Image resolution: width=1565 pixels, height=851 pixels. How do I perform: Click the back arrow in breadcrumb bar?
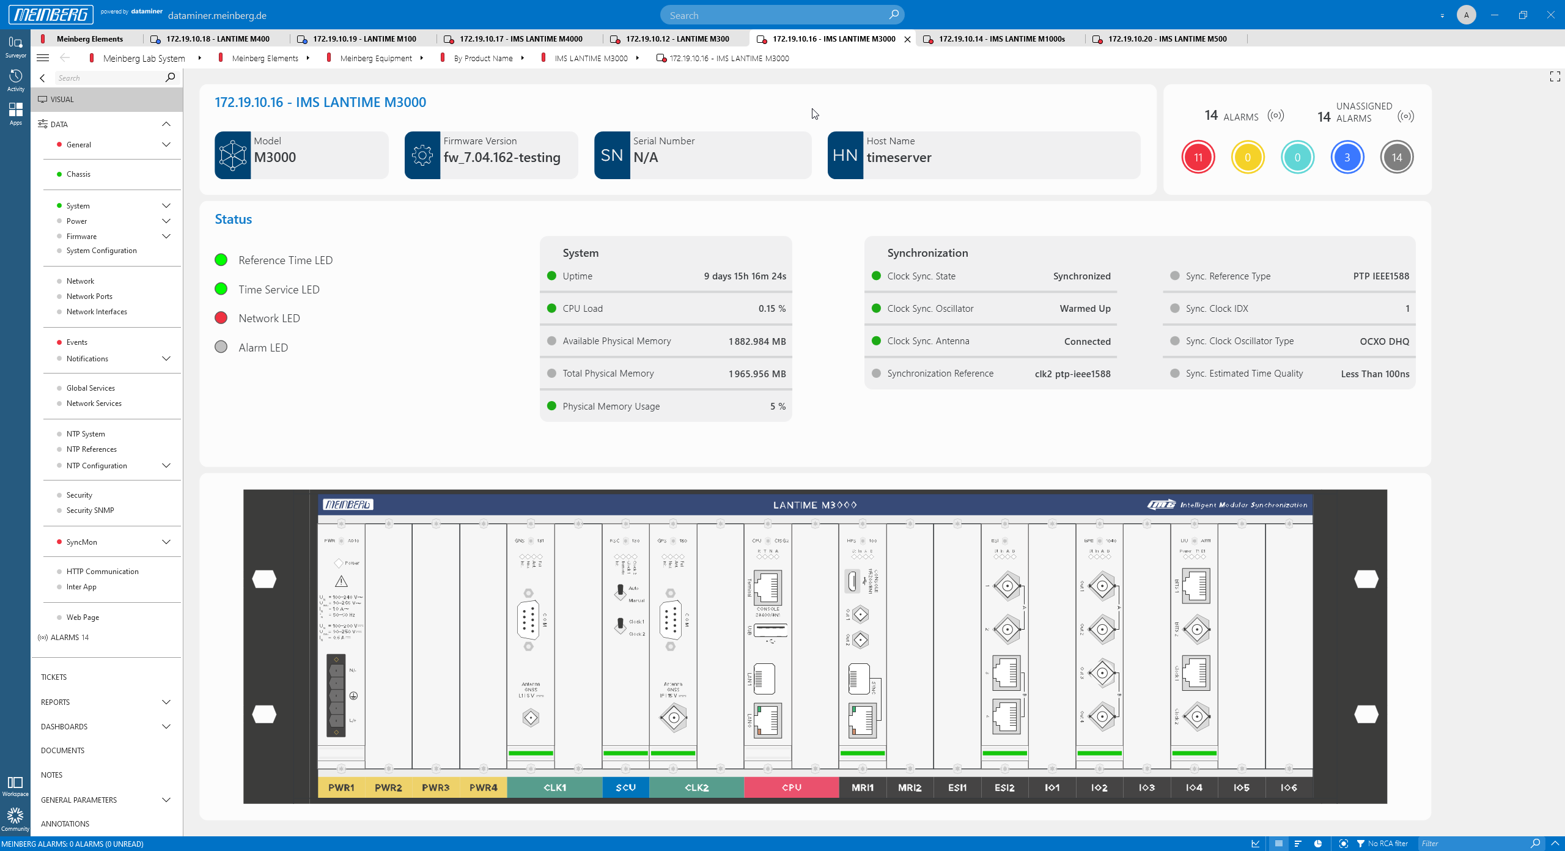[65, 58]
